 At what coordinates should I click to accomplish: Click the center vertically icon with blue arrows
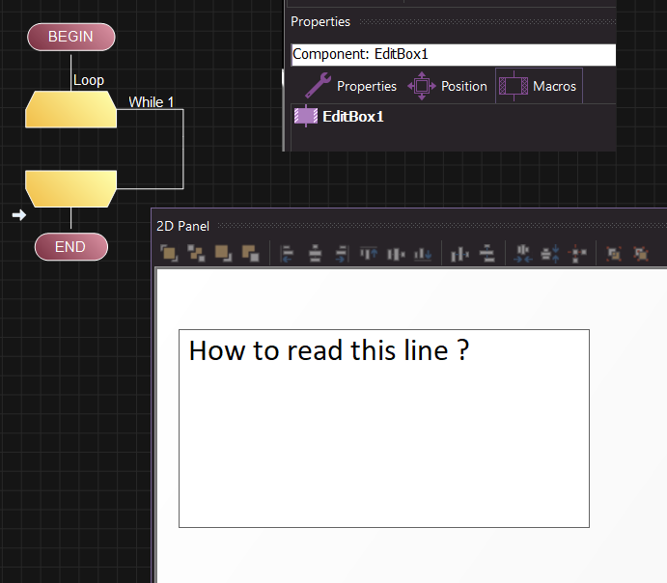point(549,254)
